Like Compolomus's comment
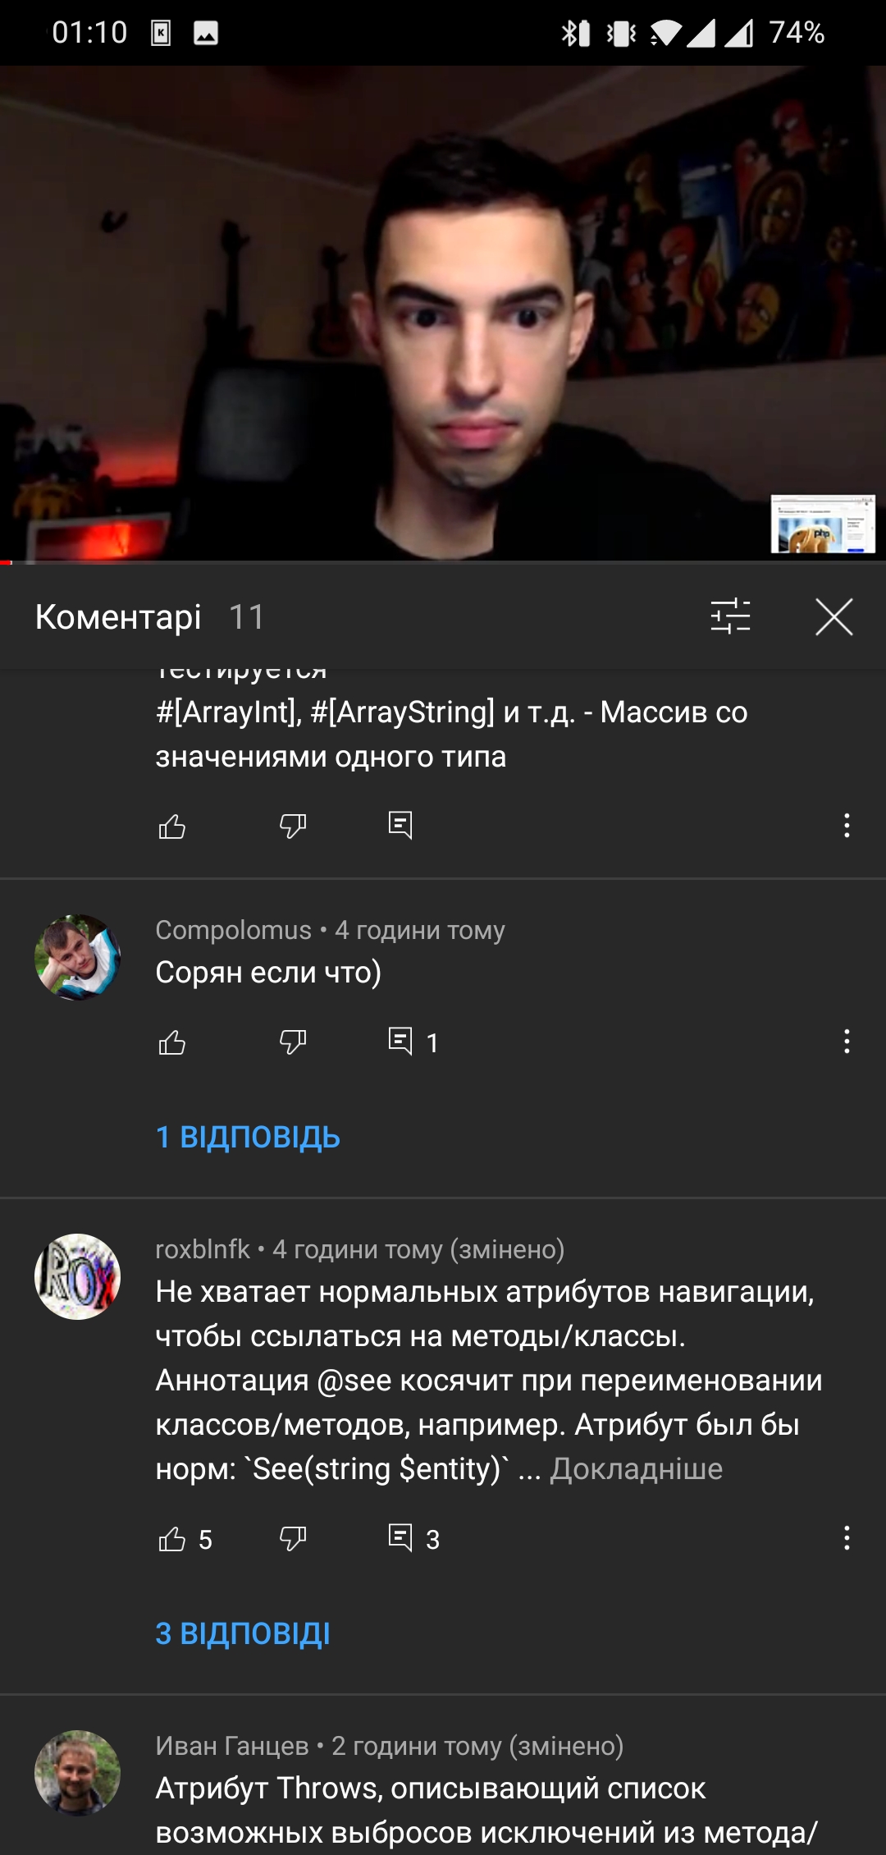Viewport: 886px width, 1855px height. pos(171,1042)
